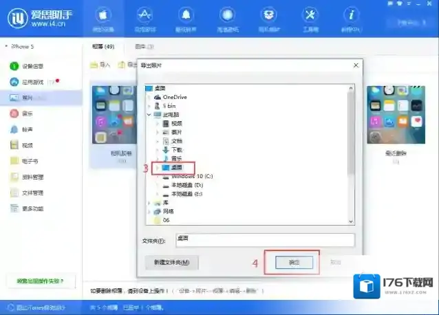Click the 爱思助手 i4 logo
The image size is (439, 315).
pos(40,19)
